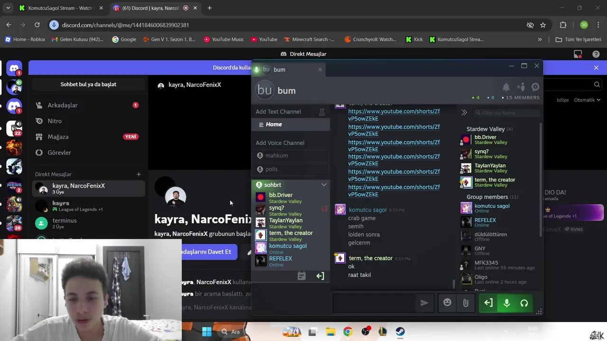This screenshot has width=607, height=341.
Task: Open the terminus group DM
Action: [88, 223]
